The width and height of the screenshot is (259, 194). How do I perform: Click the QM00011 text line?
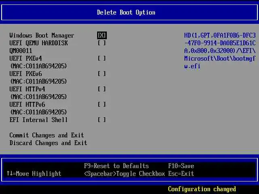[x=21, y=51]
